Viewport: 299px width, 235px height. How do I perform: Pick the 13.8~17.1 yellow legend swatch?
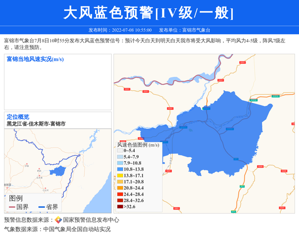tap(120, 176)
